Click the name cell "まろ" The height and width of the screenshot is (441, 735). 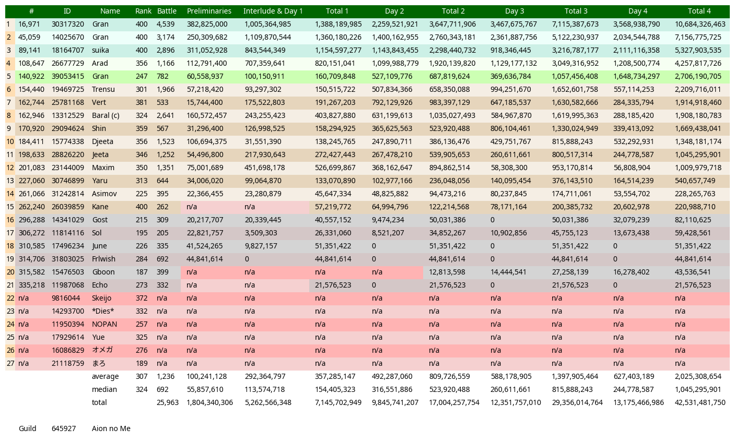click(99, 363)
